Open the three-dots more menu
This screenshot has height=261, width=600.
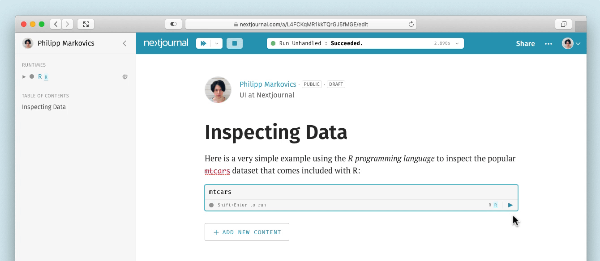coord(549,43)
